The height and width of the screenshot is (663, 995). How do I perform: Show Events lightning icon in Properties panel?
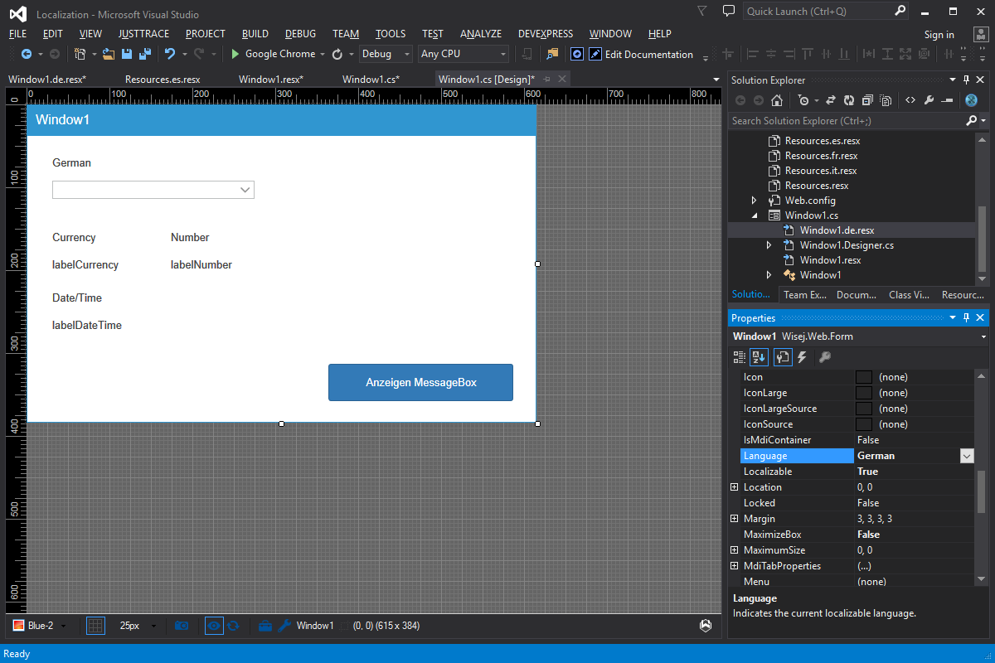click(803, 357)
